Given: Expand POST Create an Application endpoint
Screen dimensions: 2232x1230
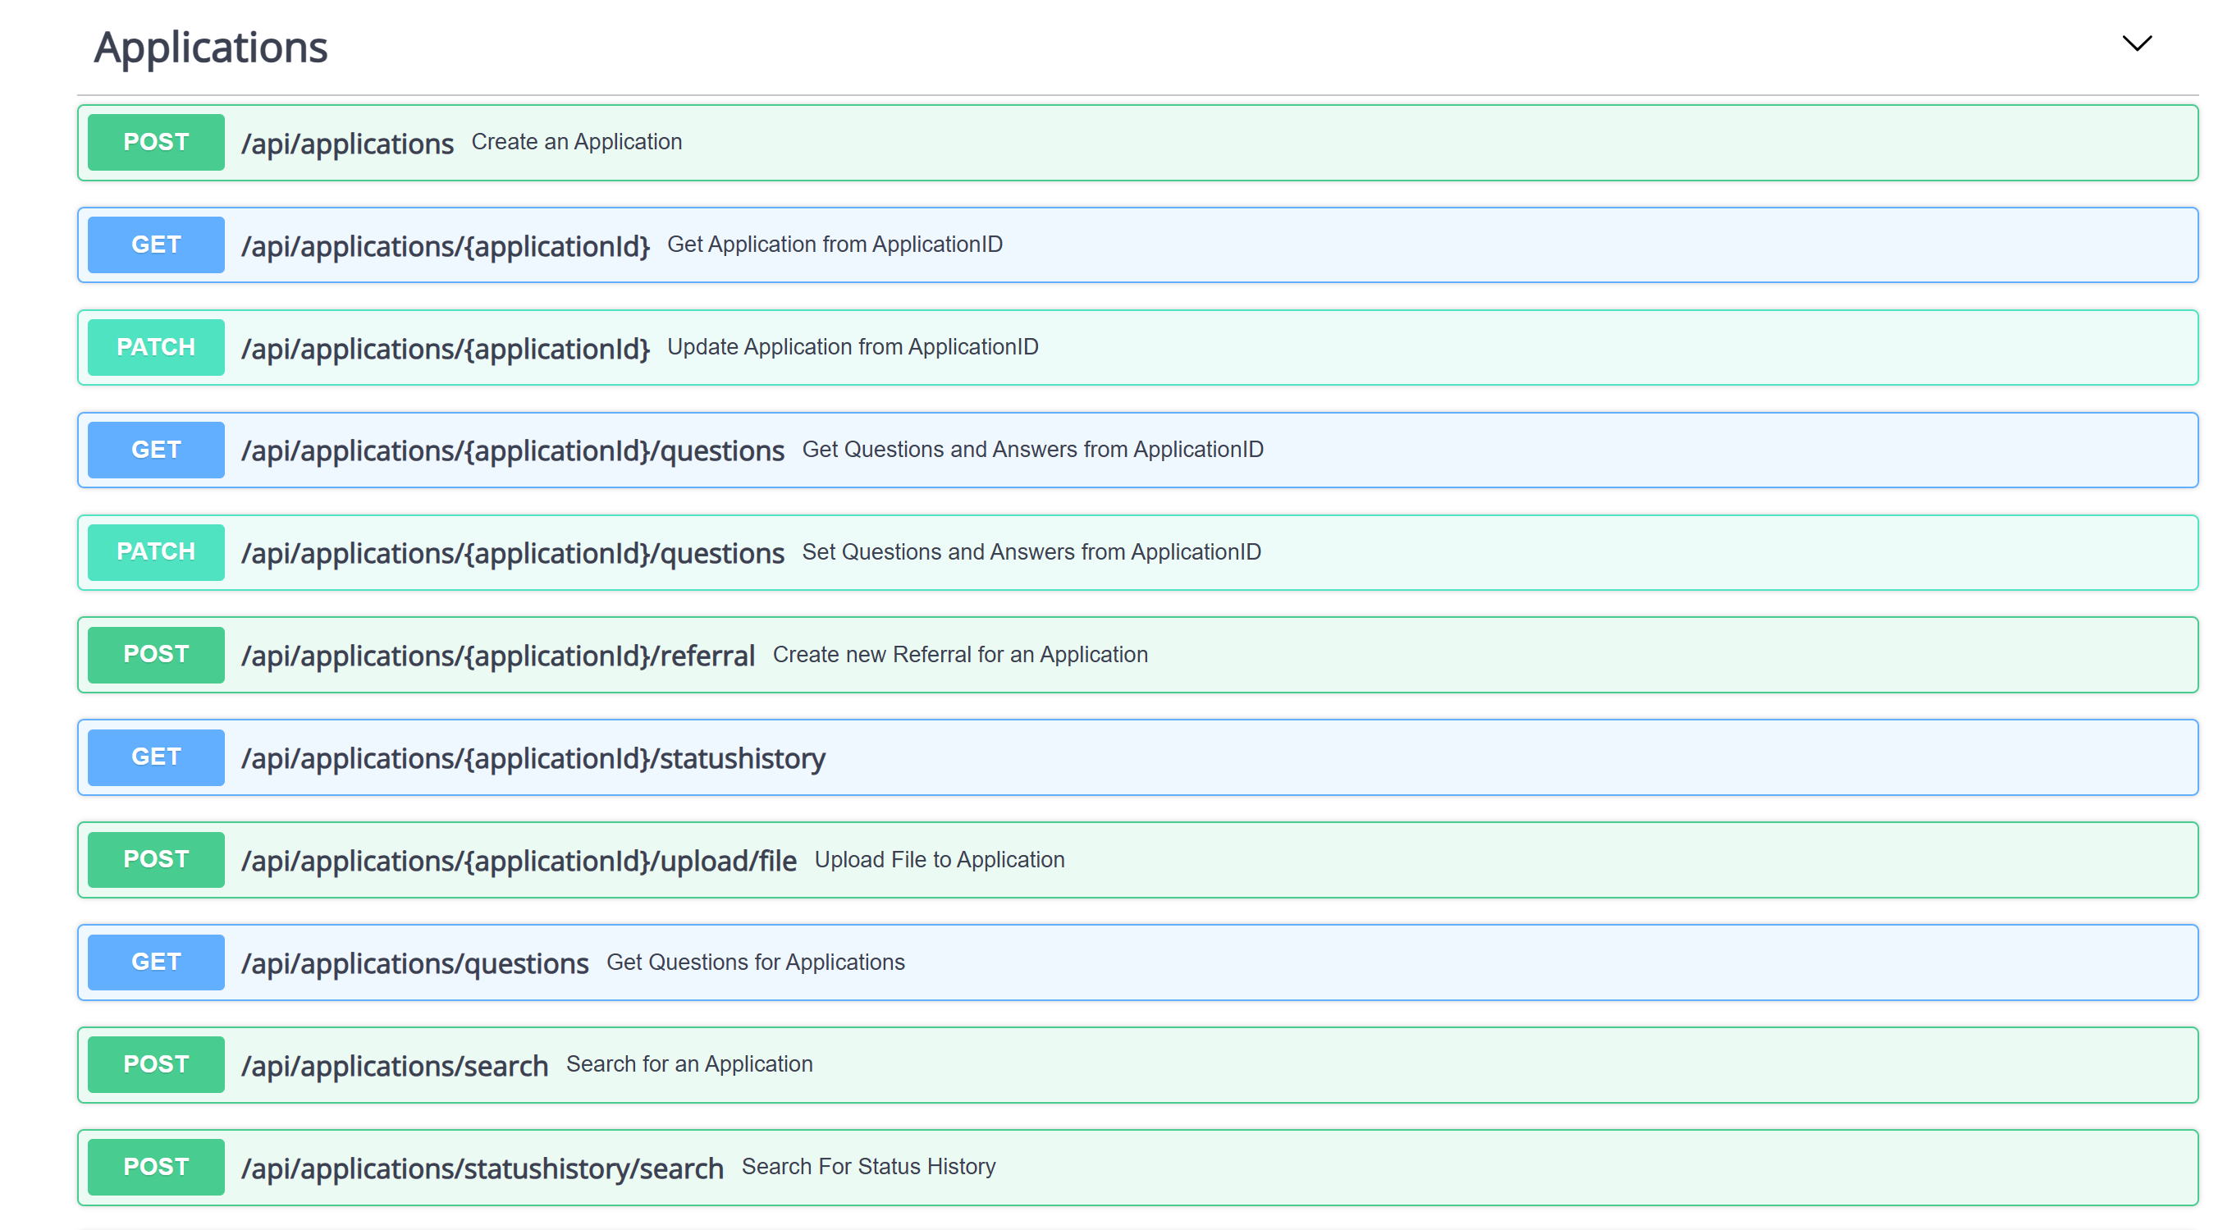Looking at the screenshot, I should click(x=1213, y=142).
